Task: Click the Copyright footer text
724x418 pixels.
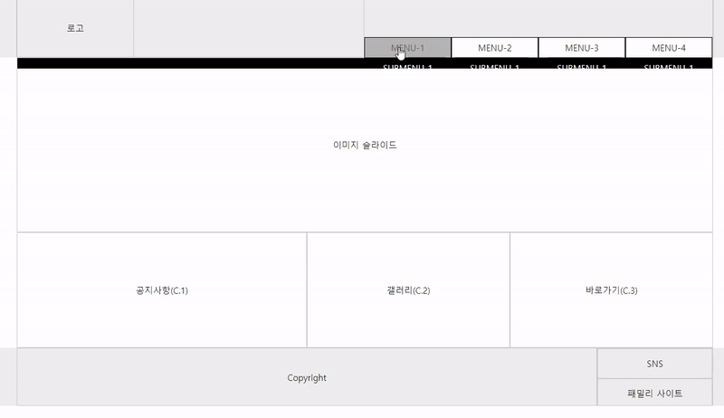Action: point(307,377)
